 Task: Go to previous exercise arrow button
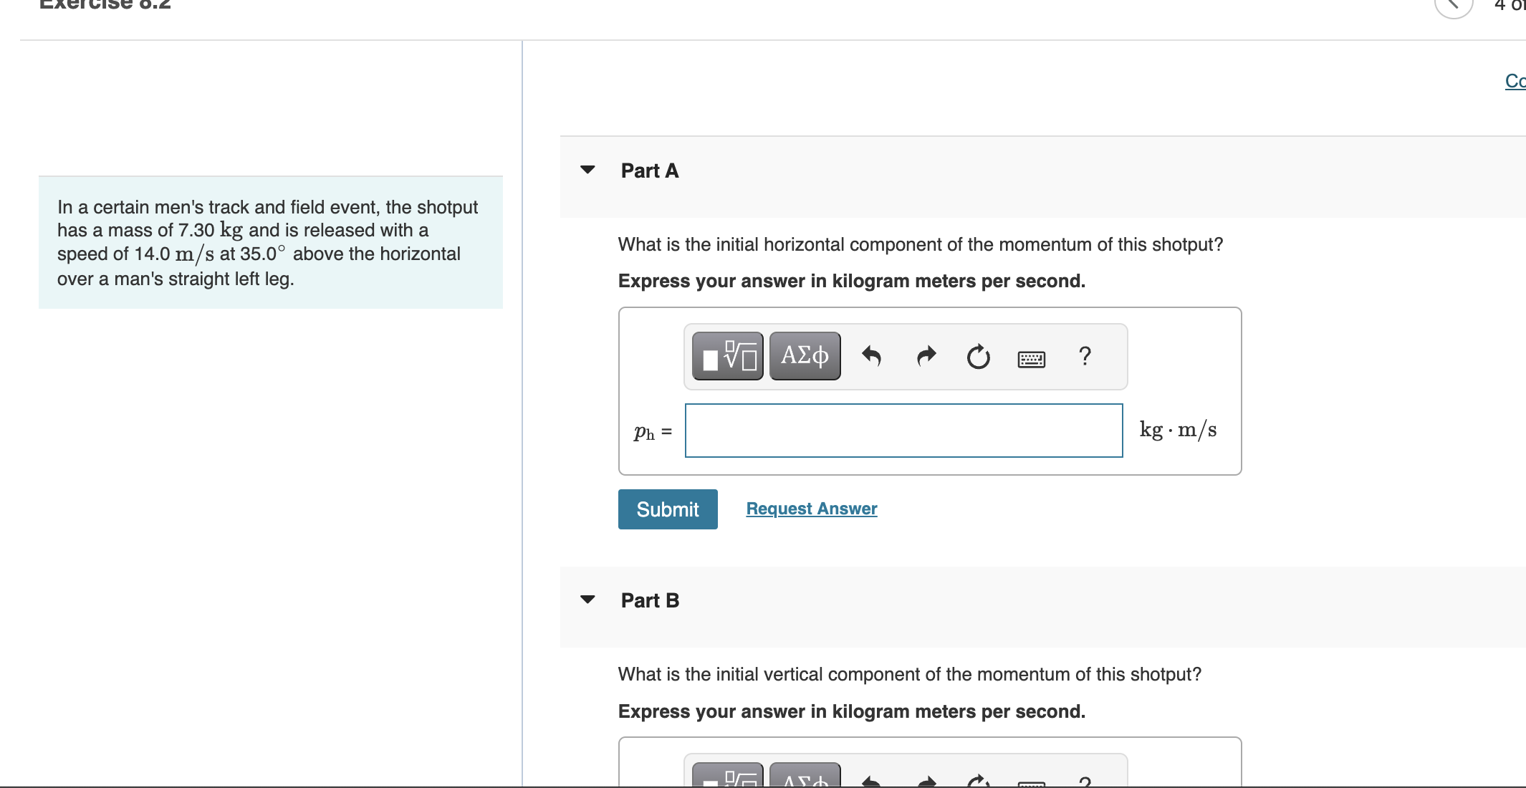pyautogui.click(x=1453, y=6)
